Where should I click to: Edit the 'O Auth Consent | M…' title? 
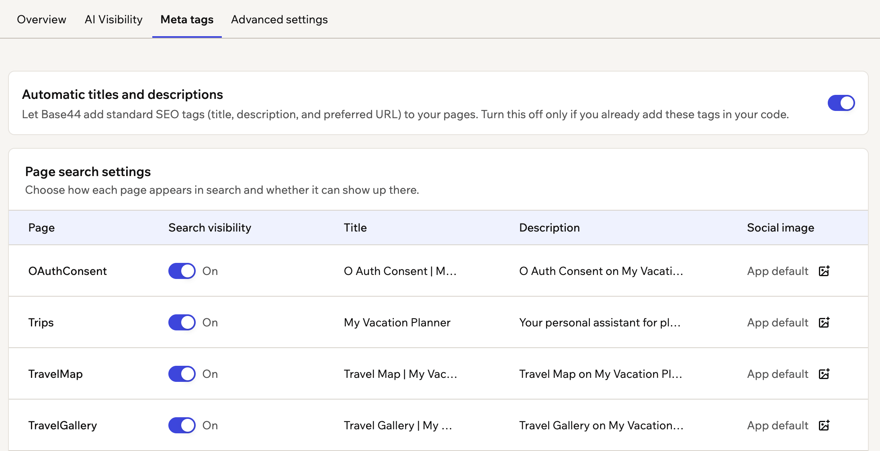[400, 271]
